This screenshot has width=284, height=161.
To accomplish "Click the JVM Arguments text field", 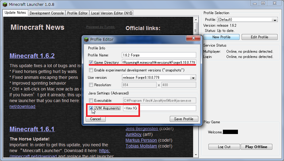I will [159, 108].
